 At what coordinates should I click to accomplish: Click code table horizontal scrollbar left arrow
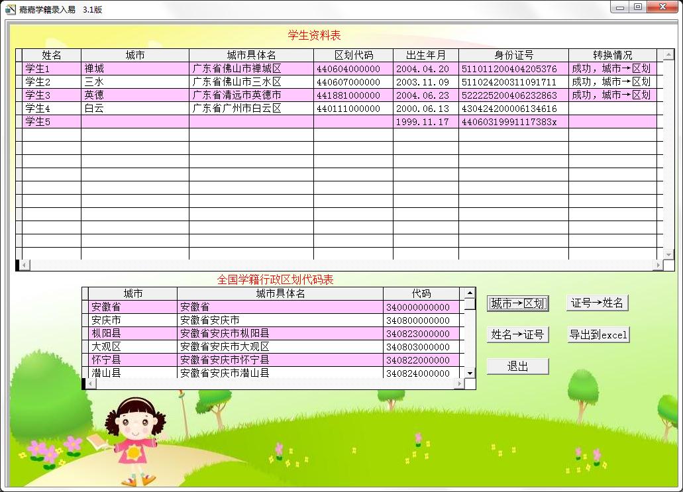[x=91, y=383]
